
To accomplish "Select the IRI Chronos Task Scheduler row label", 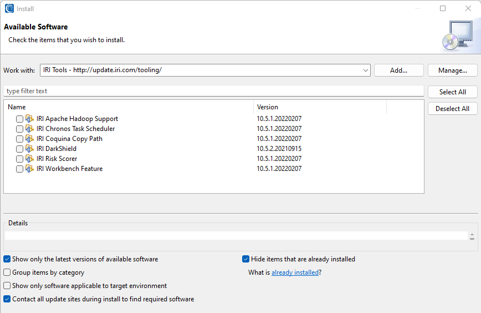I will point(75,128).
